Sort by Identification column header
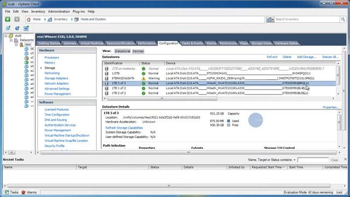The width and height of the screenshot is (350, 197). pyautogui.click(x=121, y=63)
